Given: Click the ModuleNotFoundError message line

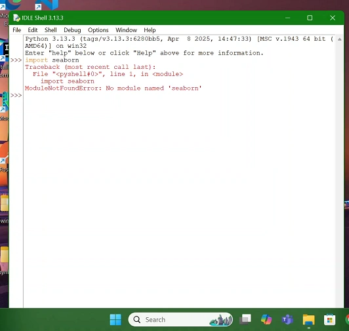Looking at the screenshot, I should click(113, 88).
